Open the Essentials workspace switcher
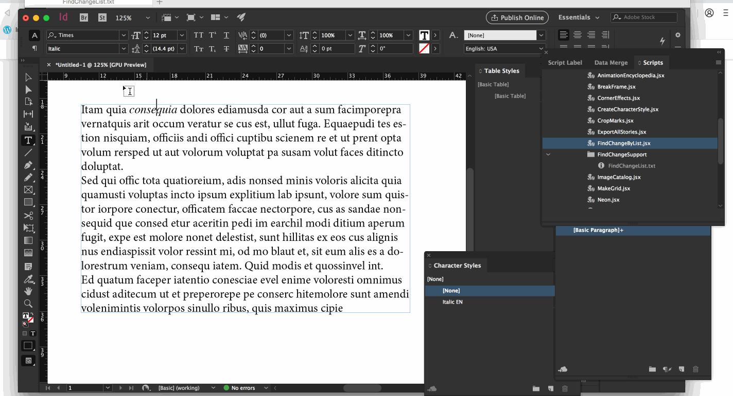 coord(579,17)
